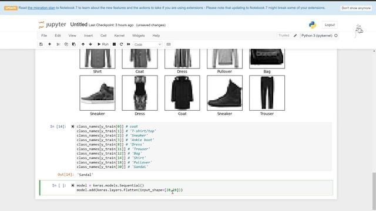Screen dimensions: 376x211
Task: Cut selected cells with scissors icon
Action: (x=58, y=45)
